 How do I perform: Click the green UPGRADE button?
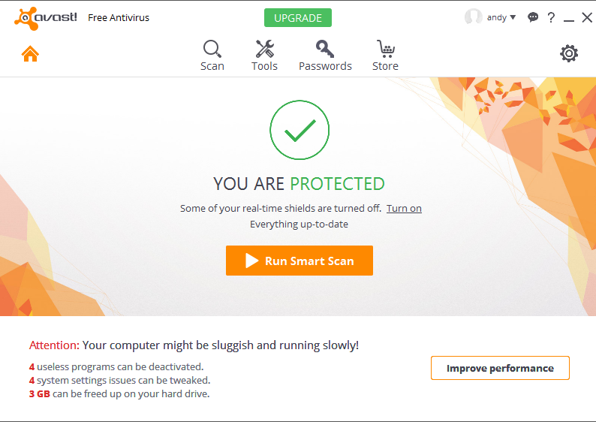pyautogui.click(x=298, y=18)
